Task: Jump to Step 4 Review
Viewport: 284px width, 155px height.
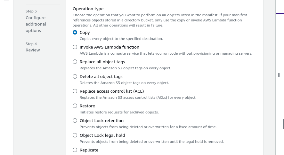Action: click(33, 50)
